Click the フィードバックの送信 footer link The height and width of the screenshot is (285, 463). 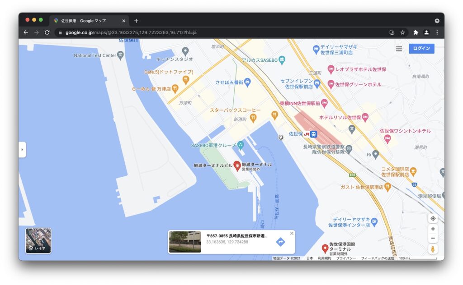coord(378,258)
